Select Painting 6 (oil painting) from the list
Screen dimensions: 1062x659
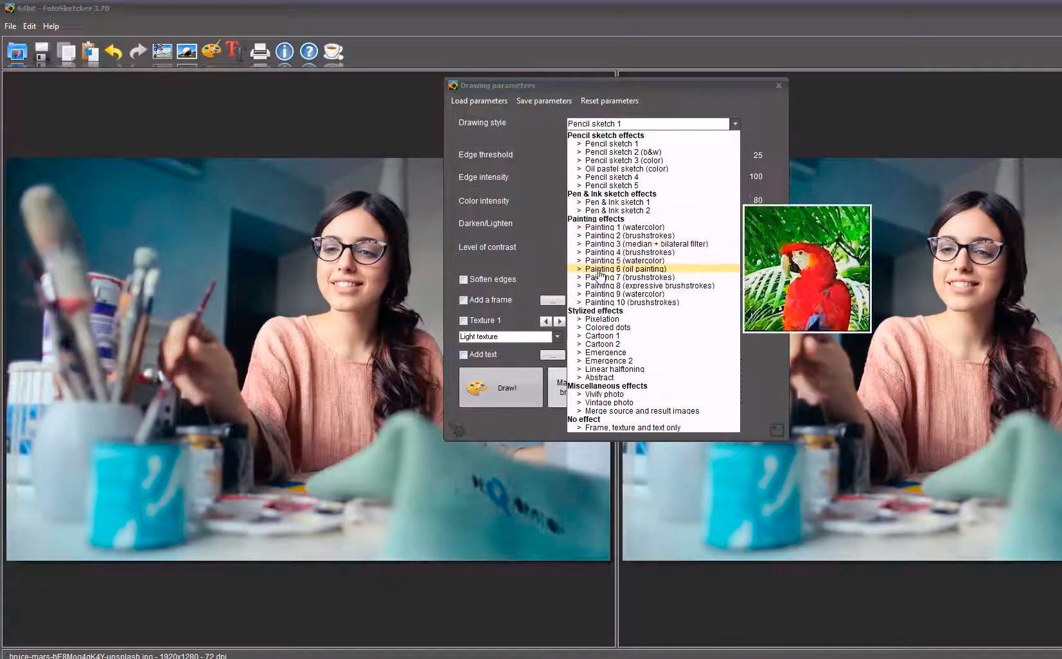tap(625, 268)
